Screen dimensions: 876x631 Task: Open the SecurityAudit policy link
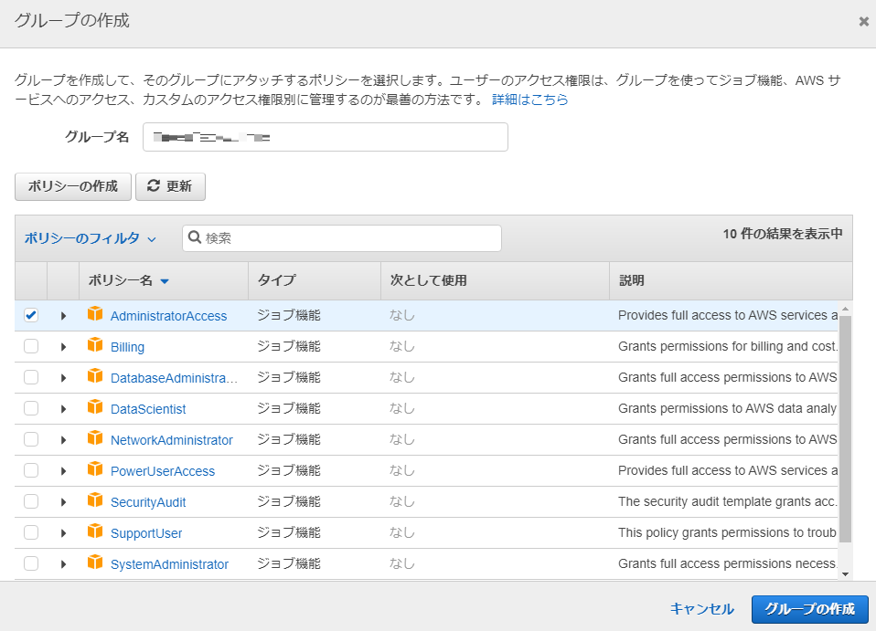point(148,502)
